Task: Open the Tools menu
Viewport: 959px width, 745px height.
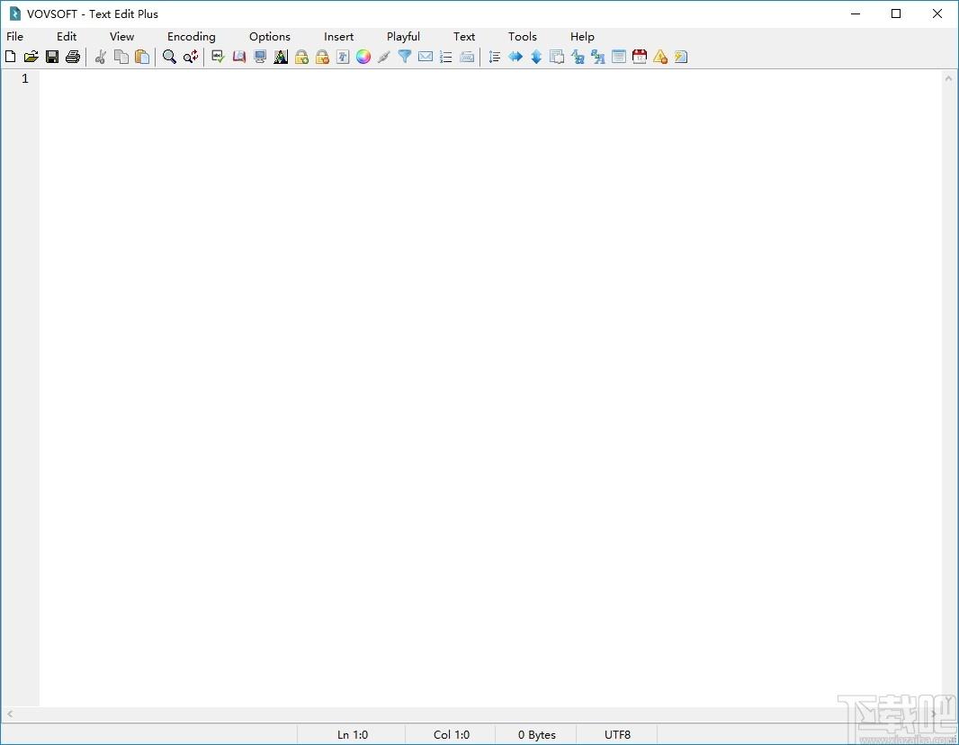Action: pos(523,37)
